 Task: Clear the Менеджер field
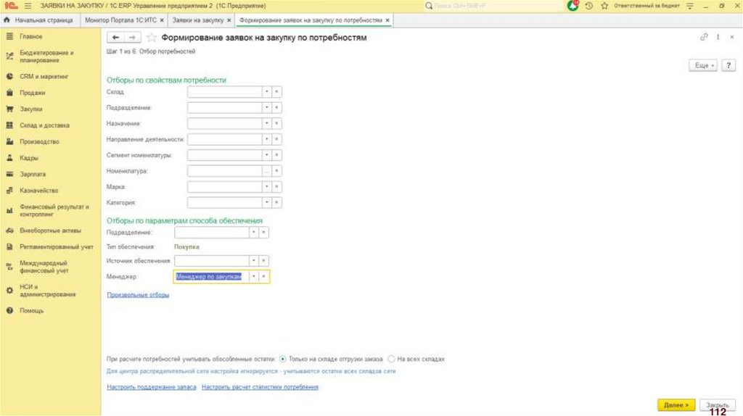click(264, 276)
